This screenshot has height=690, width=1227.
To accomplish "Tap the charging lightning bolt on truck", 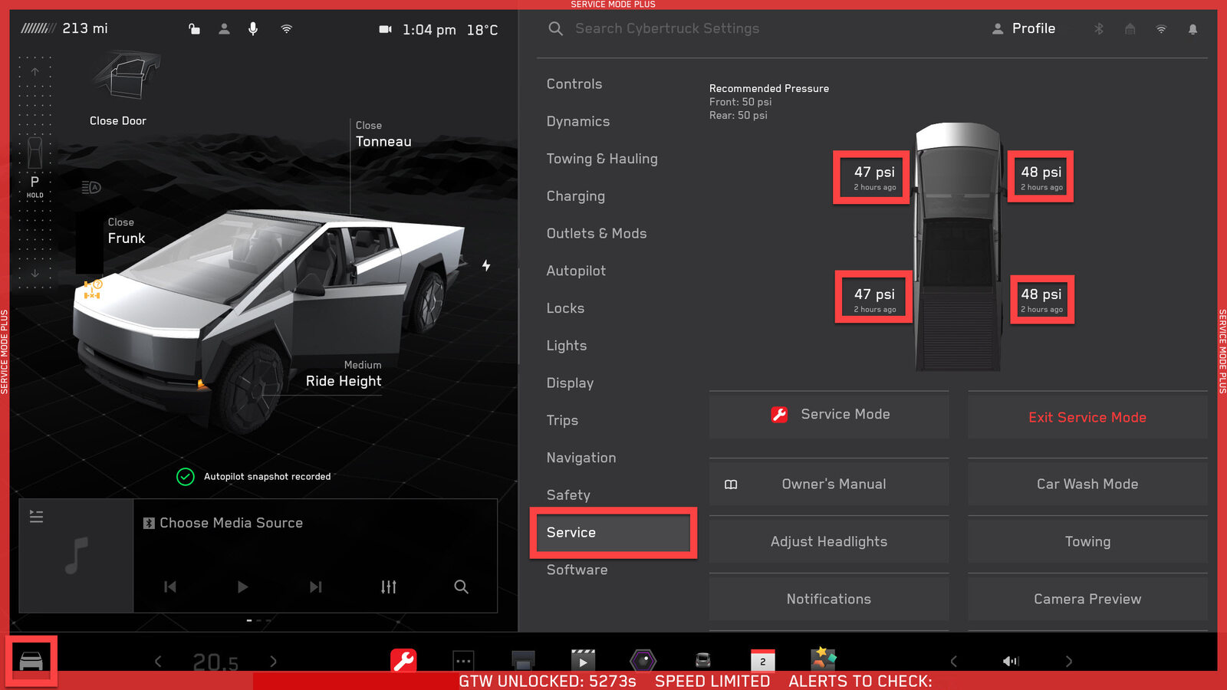I will (486, 265).
